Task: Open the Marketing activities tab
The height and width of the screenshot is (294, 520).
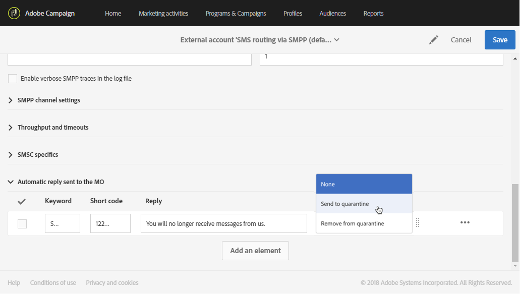Action: tap(163, 14)
